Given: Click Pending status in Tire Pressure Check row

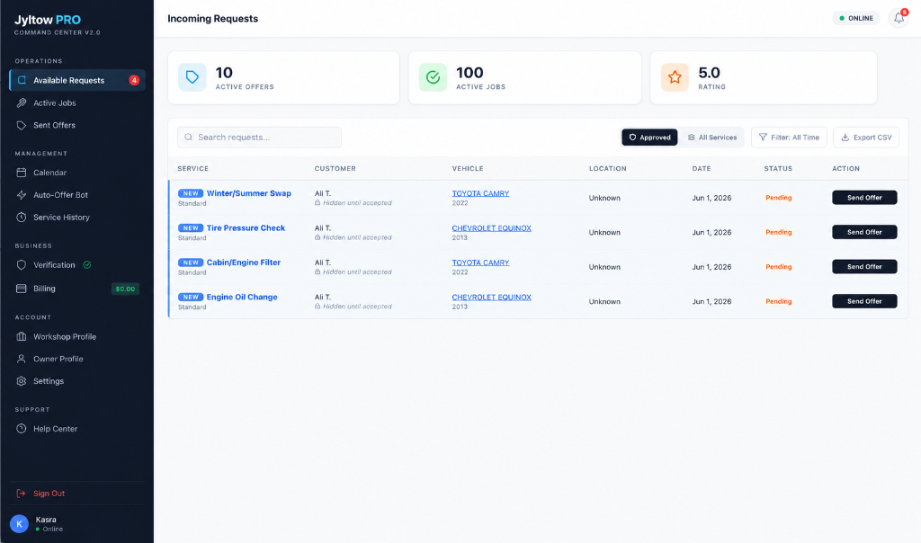Looking at the screenshot, I should coord(779,232).
